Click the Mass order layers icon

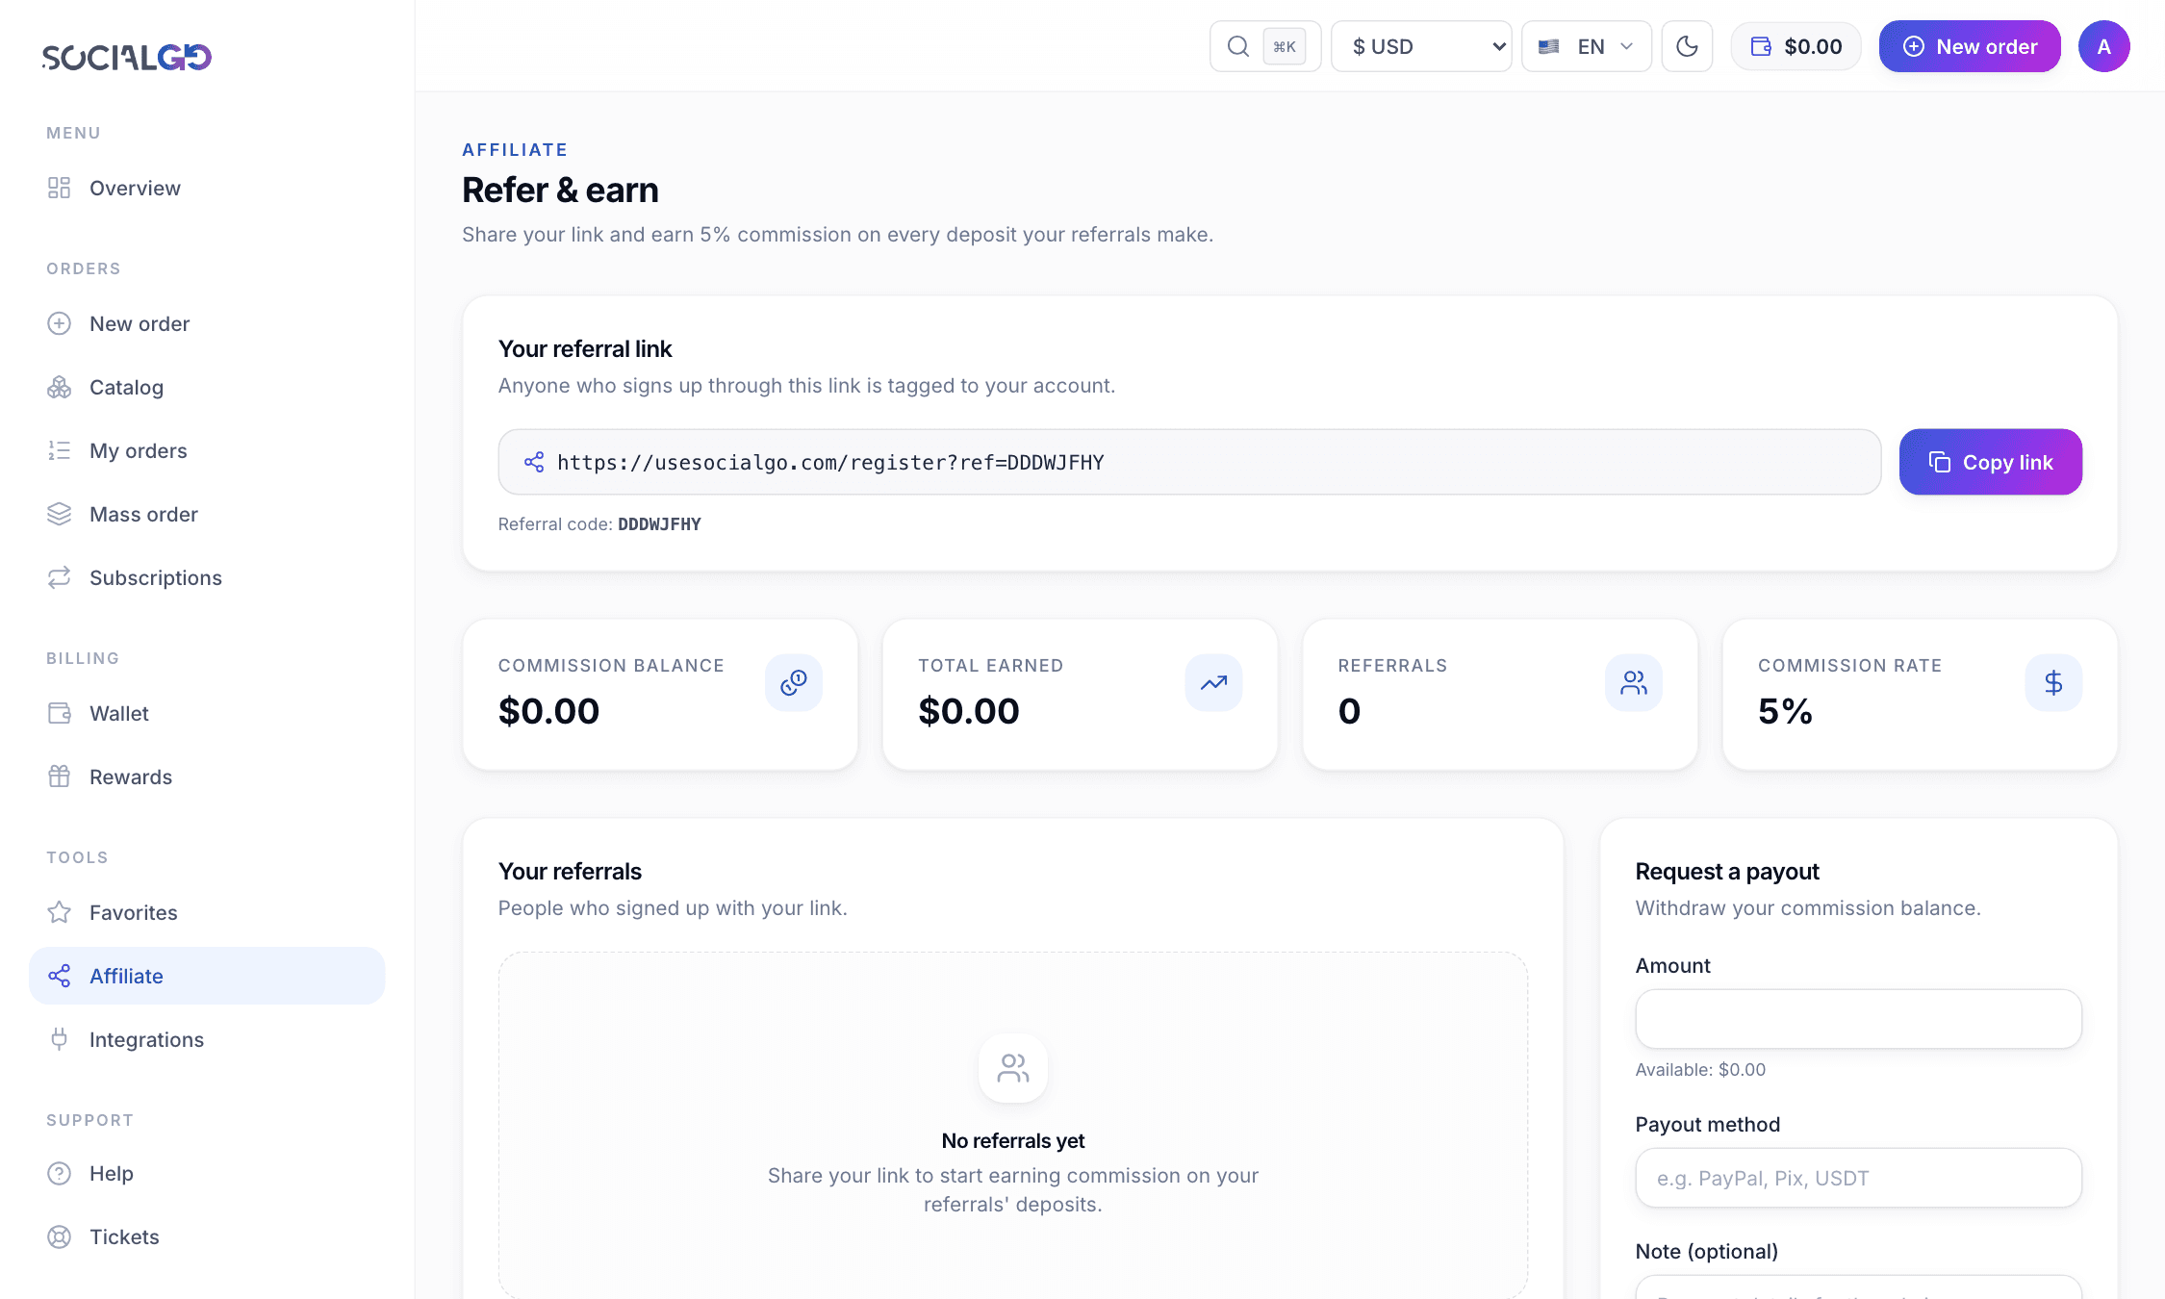click(x=60, y=514)
